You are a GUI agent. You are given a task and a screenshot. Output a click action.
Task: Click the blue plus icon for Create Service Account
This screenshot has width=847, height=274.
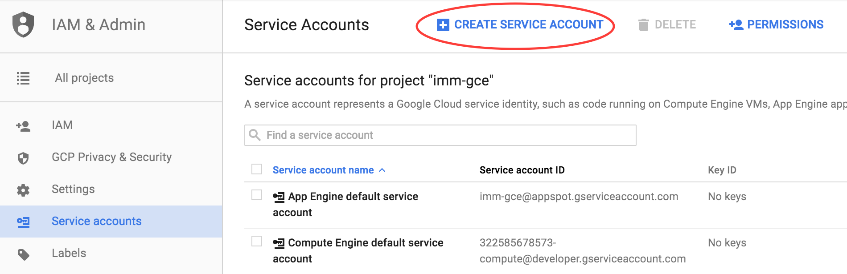click(x=443, y=25)
